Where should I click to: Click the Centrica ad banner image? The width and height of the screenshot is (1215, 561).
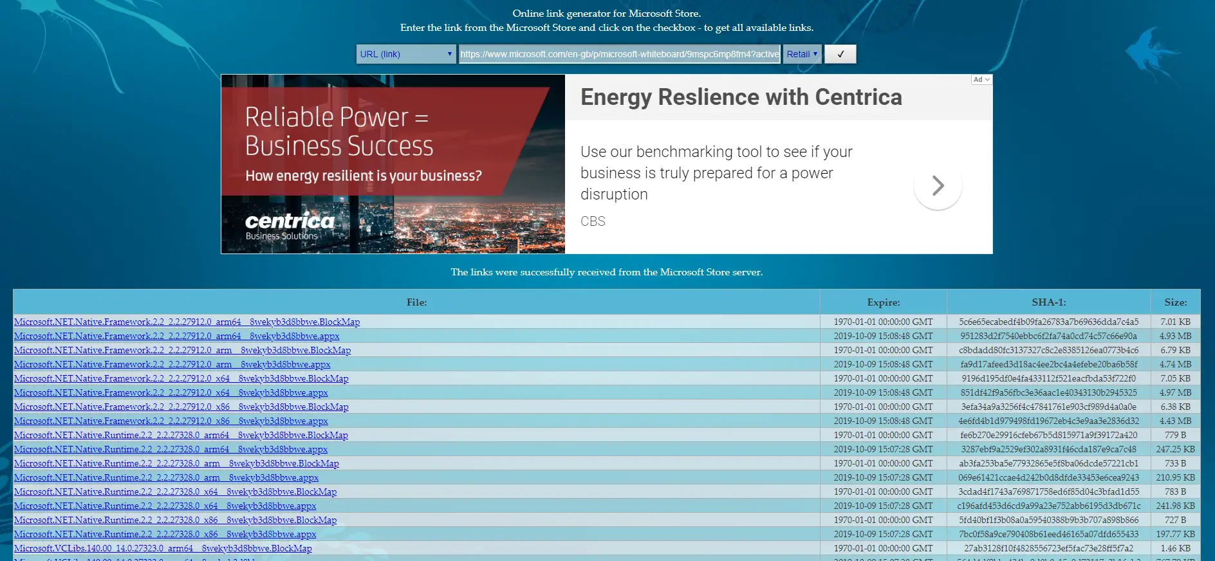click(393, 164)
